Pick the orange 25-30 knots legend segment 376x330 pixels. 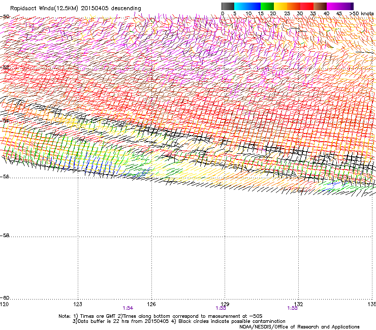pyautogui.click(x=294, y=6)
